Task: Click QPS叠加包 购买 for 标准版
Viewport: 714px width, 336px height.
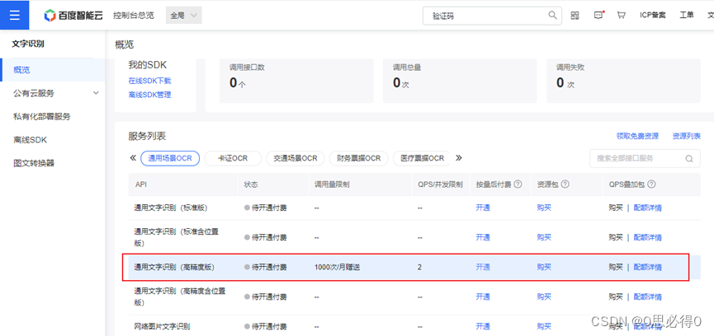Action: click(x=616, y=208)
